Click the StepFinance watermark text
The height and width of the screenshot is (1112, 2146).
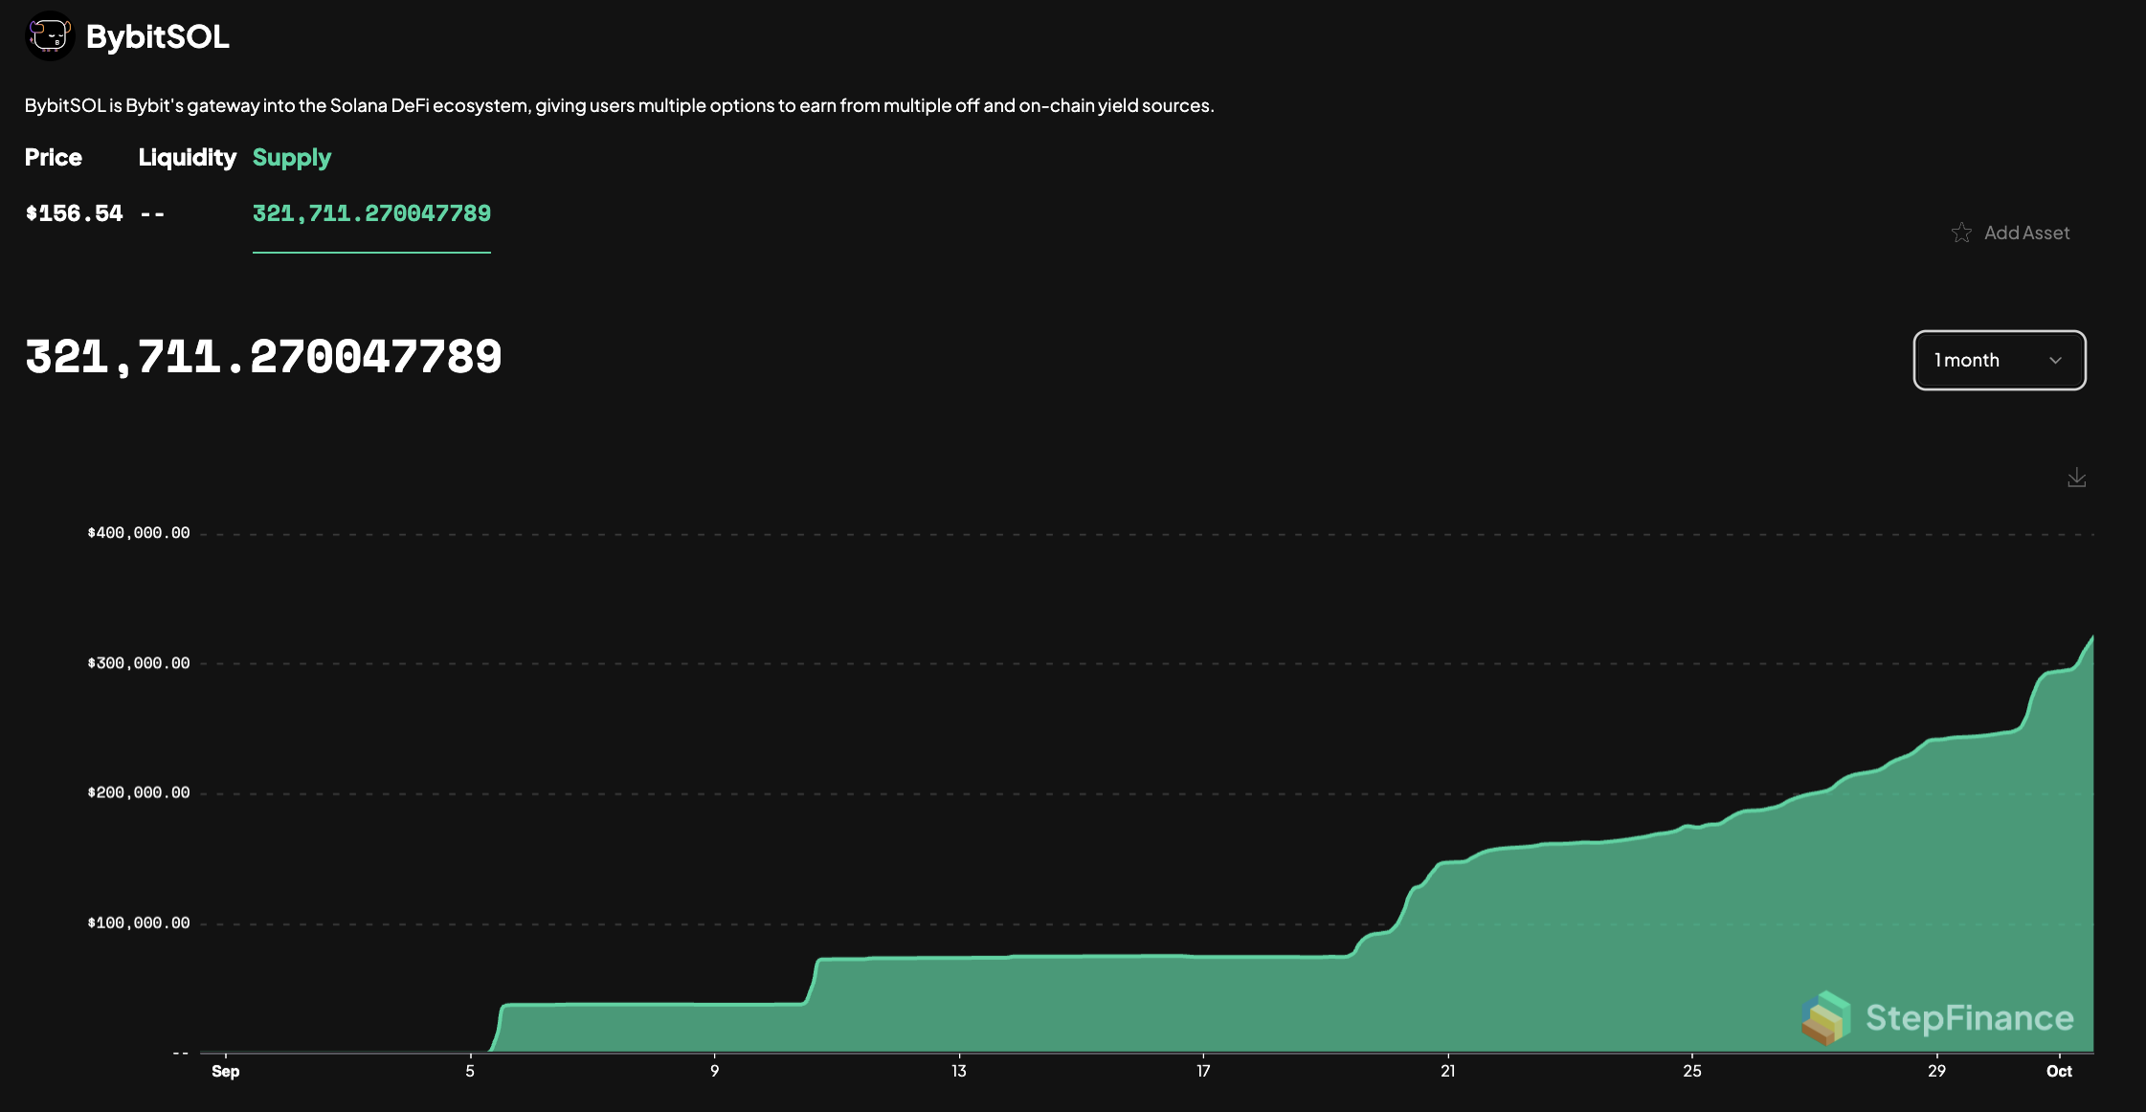[1969, 1017]
